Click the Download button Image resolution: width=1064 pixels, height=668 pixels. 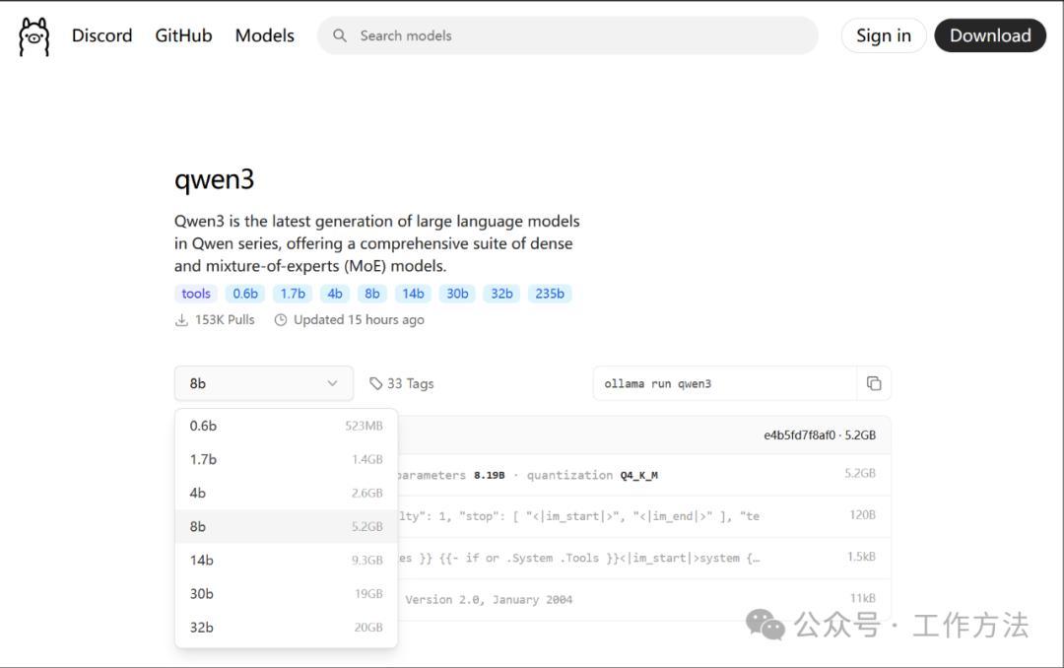(990, 35)
